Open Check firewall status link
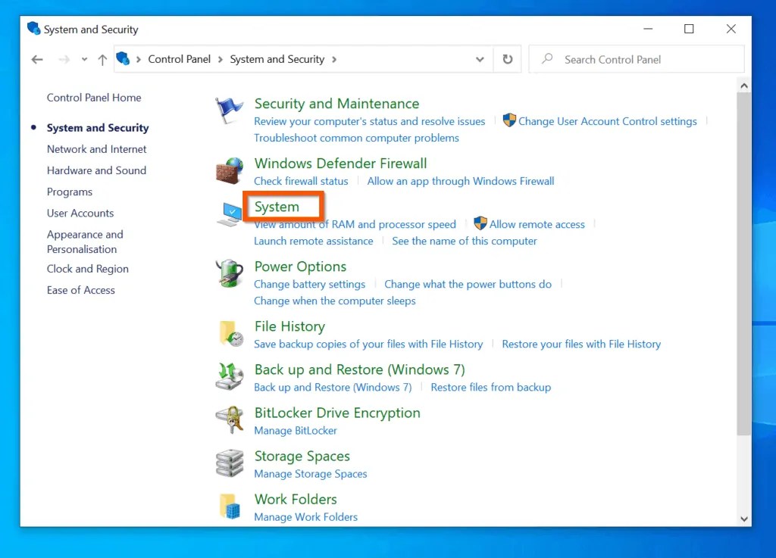This screenshot has width=776, height=558. [x=301, y=181]
